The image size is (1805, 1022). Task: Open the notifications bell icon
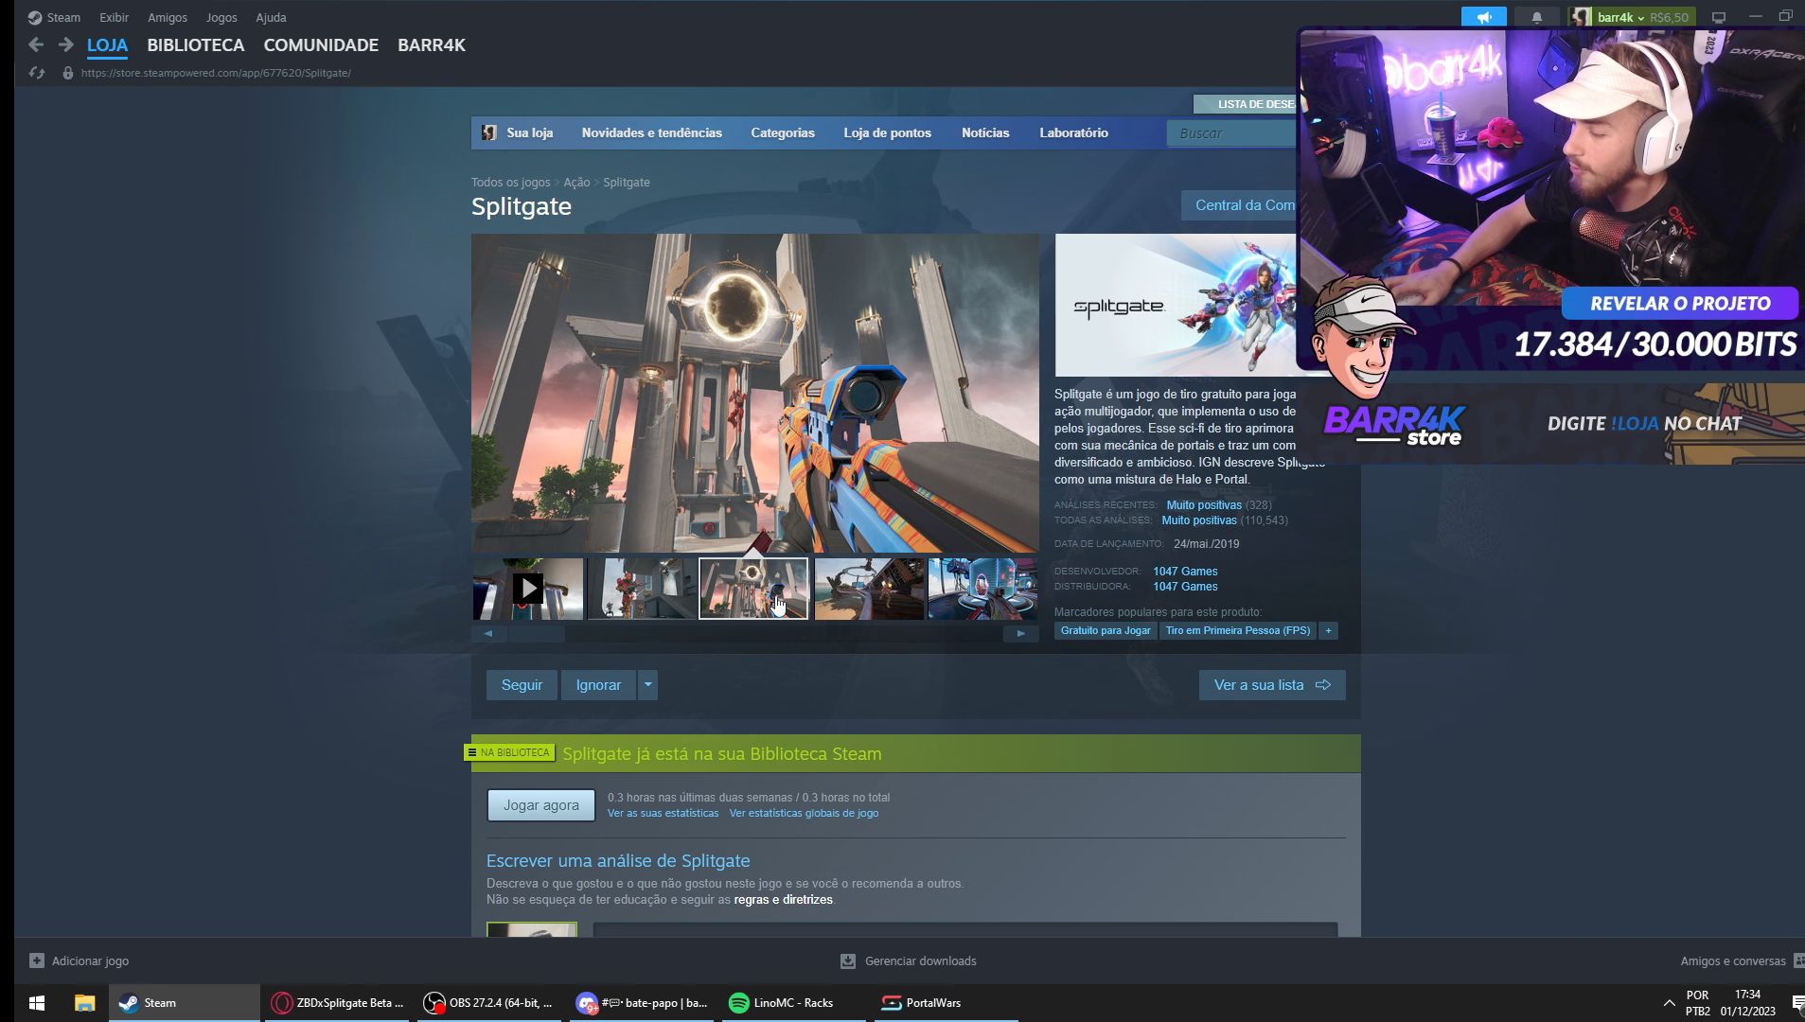pos(1536,17)
